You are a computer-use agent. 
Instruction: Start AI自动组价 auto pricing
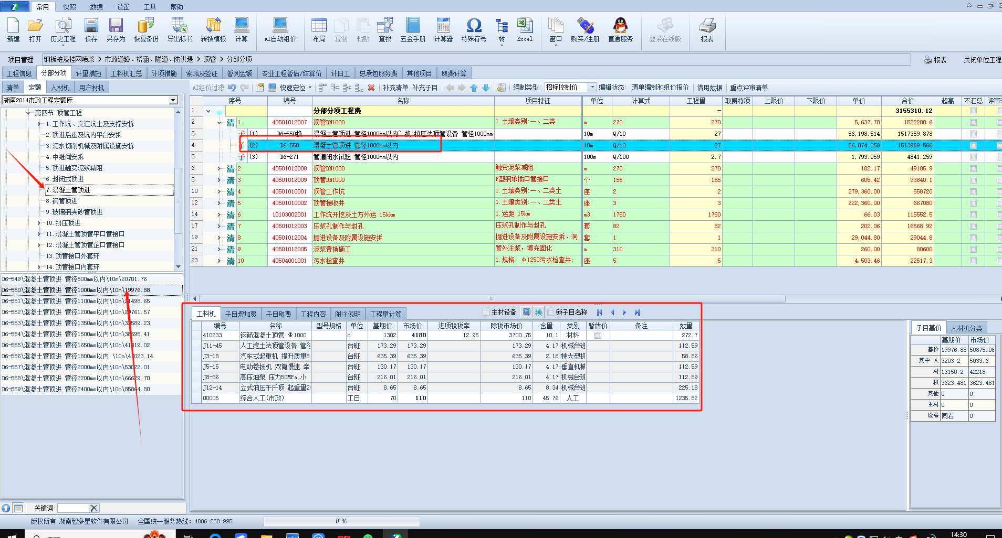pos(280,30)
